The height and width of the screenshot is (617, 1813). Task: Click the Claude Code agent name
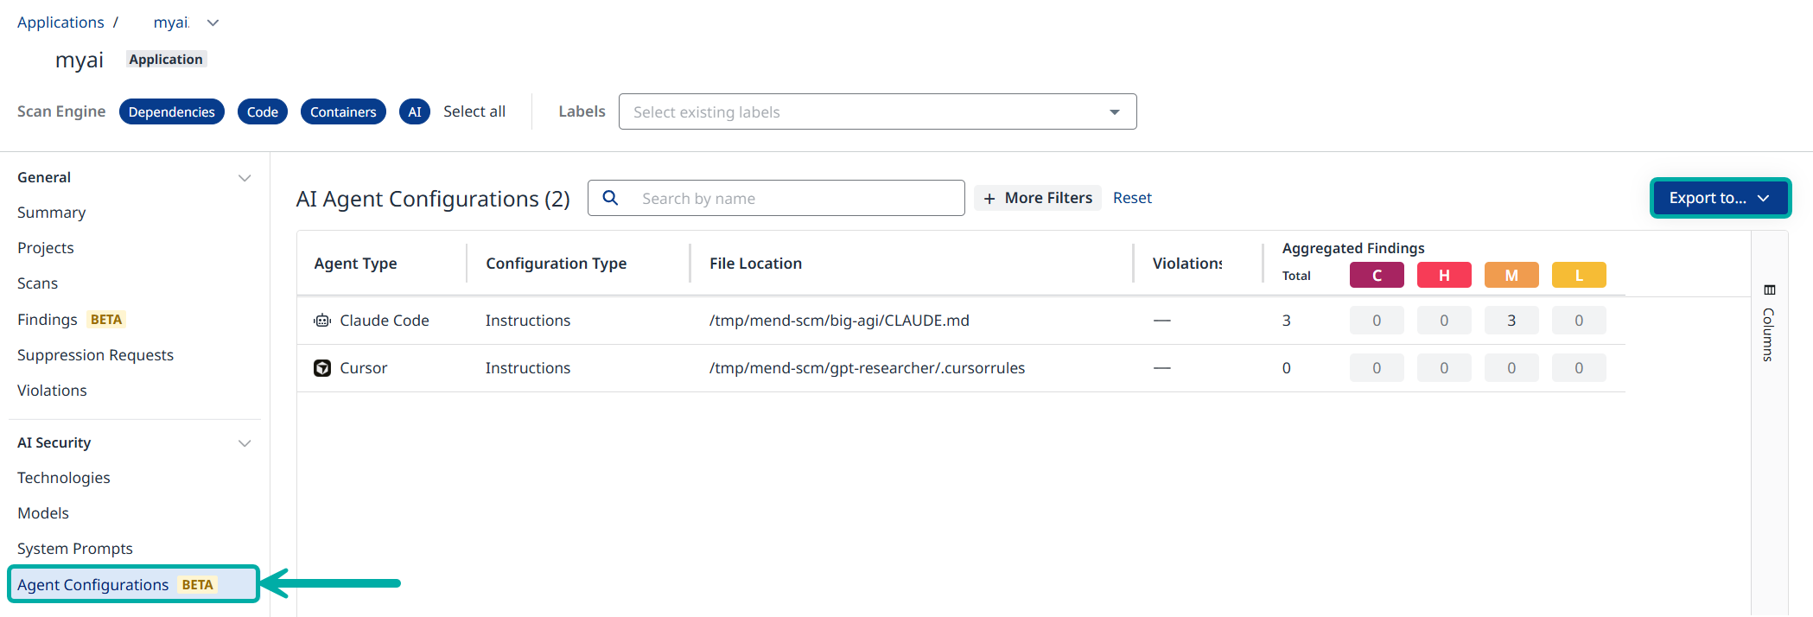pos(385,321)
